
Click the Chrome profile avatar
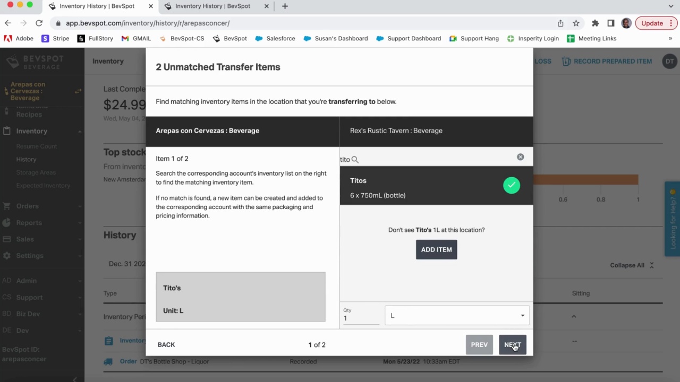(x=626, y=23)
